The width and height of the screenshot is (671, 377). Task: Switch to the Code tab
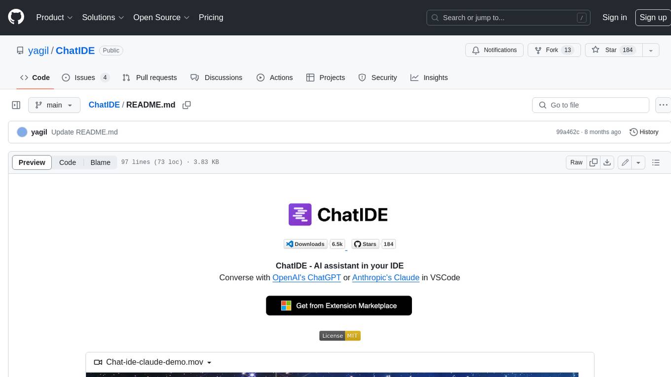35,77
